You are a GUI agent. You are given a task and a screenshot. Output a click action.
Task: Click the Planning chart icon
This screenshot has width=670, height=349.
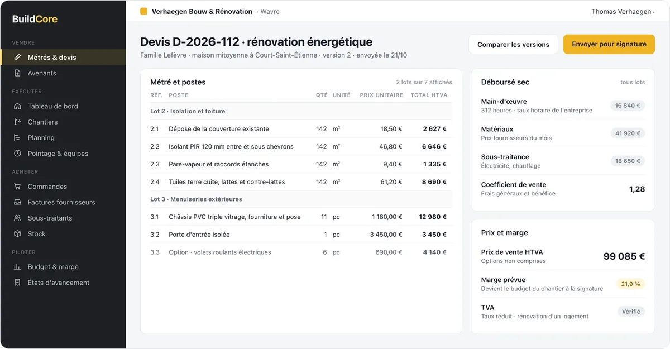(17, 137)
